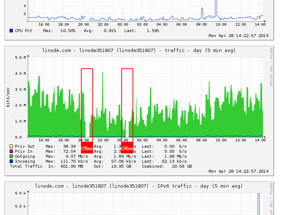Screen dimensions: 283x215
Task: Click the traffic graph timestamp "Mon Apr 28 14:22:57 2014"
Action: (238, 171)
